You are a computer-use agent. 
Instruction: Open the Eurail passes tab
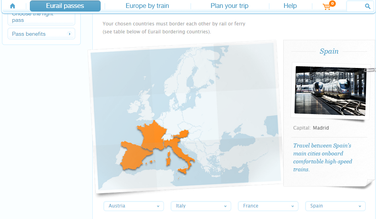(65, 6)
